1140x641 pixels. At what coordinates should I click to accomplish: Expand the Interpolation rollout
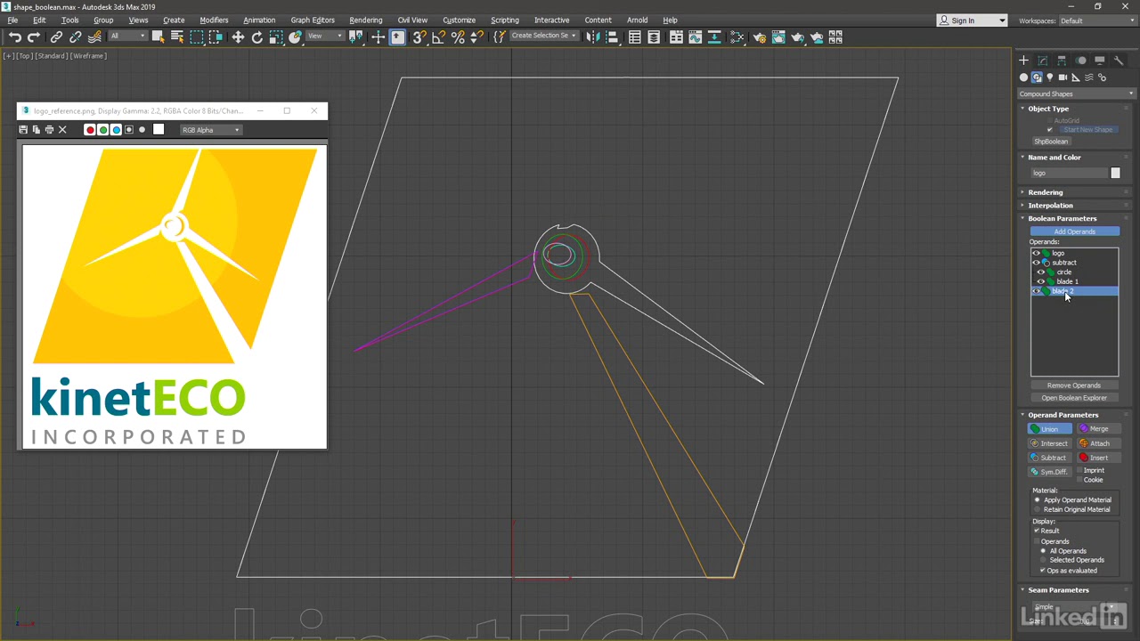pyautogui.click(x=1050, y=206)
